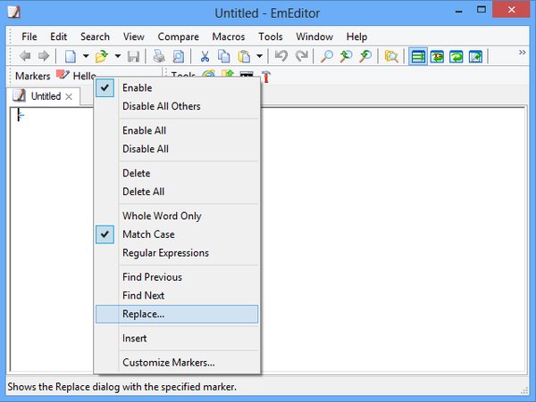Click the fourth wrap-mode icon with page arrow

(475, 56)
